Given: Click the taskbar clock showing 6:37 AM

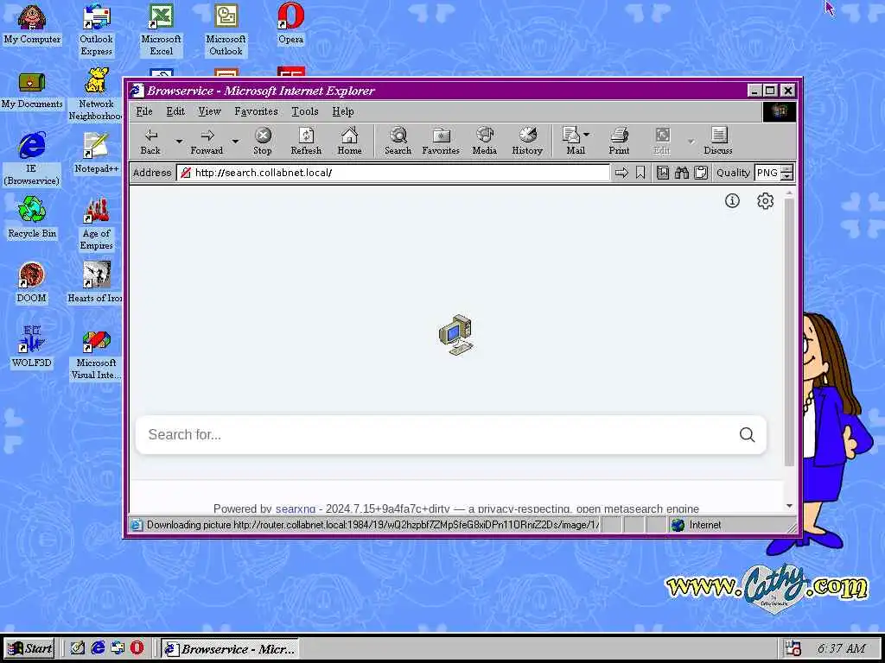Looking at the screenshot, I should click(841, 648).
